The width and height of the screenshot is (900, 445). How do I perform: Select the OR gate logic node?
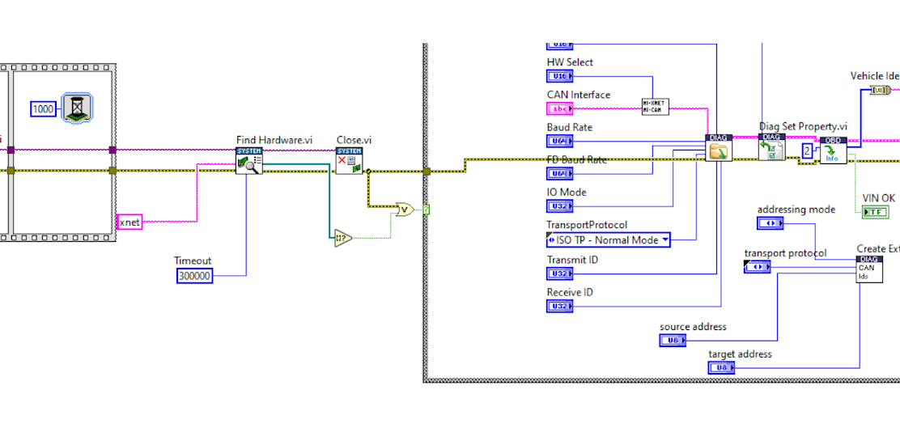click(403, 210)
